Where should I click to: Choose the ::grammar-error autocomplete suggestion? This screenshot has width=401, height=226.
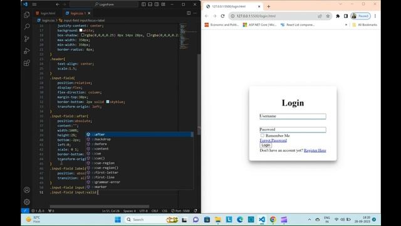click(139, 182)
